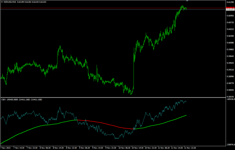235x150 pixels.
Task: Click the 9 Nov 22:30 time label
Action: click(x=111, y=148)
